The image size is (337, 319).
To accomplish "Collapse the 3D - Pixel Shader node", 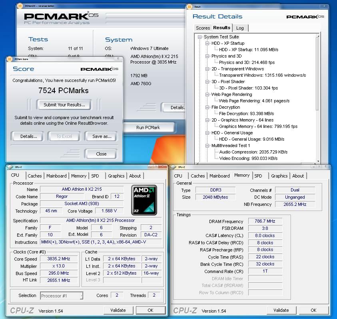I will 207,82.
